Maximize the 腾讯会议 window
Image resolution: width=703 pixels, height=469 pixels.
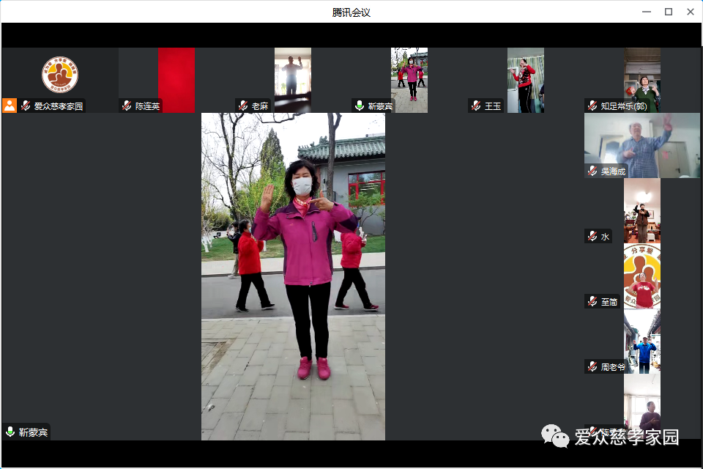[x=668, y=12]
